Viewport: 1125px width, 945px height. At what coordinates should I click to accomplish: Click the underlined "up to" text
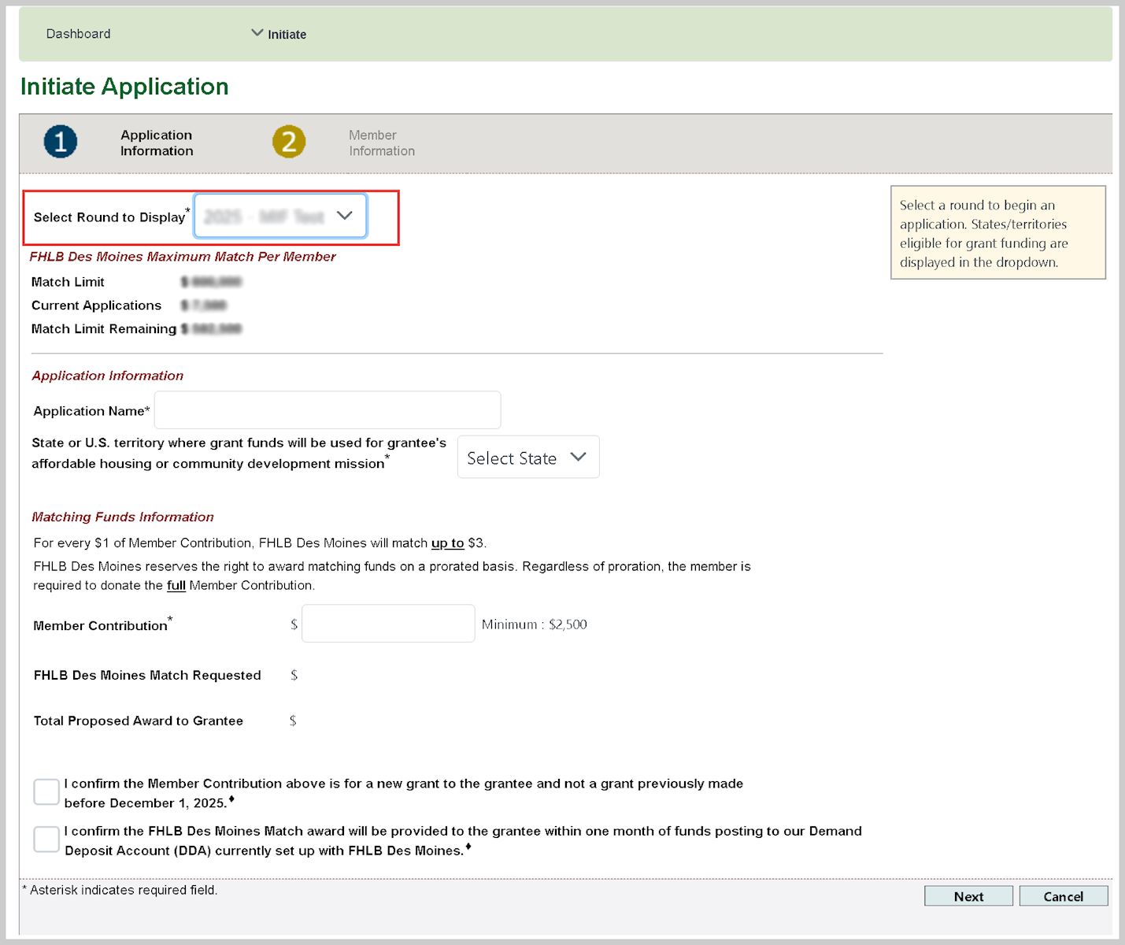coord(447,543)
